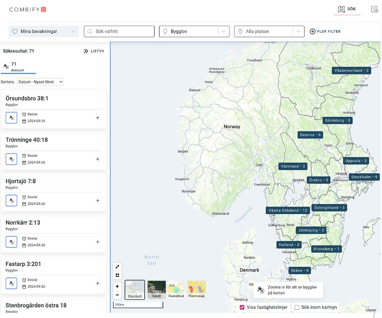Click the Sök valfritt search field
The image size is (382, 318).
(x=119, y=31)
